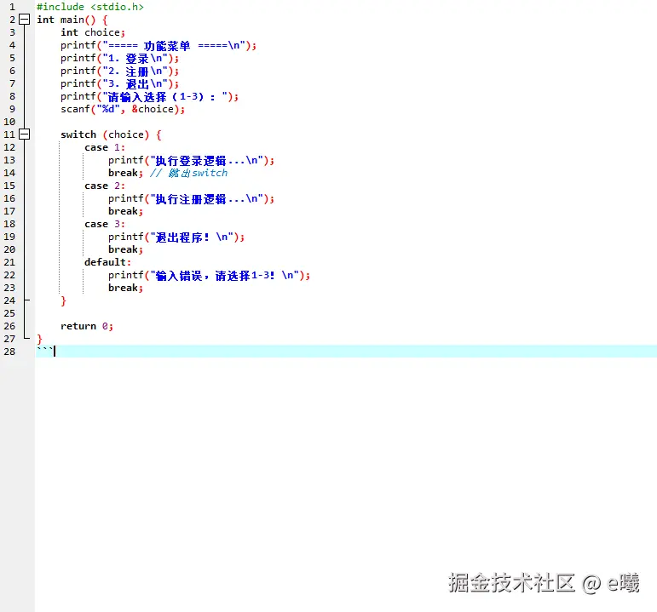Click line number 10 in the gutter
The height and width of the screenshot is (612, 657).
pos(9,122)
